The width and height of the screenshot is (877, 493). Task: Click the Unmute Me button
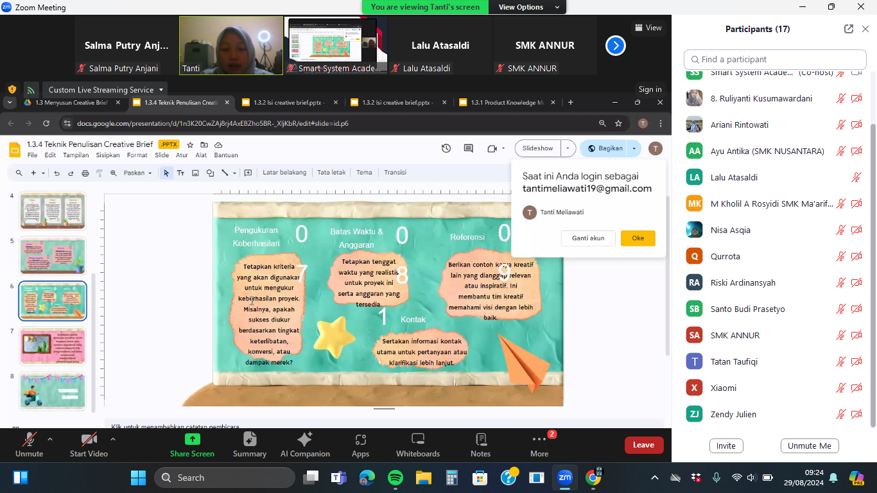pos(810,445)
